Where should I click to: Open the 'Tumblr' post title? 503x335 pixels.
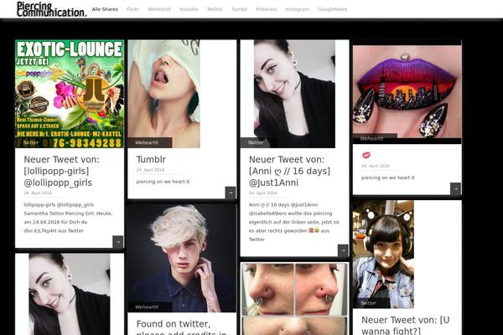(x=151, y=159)
